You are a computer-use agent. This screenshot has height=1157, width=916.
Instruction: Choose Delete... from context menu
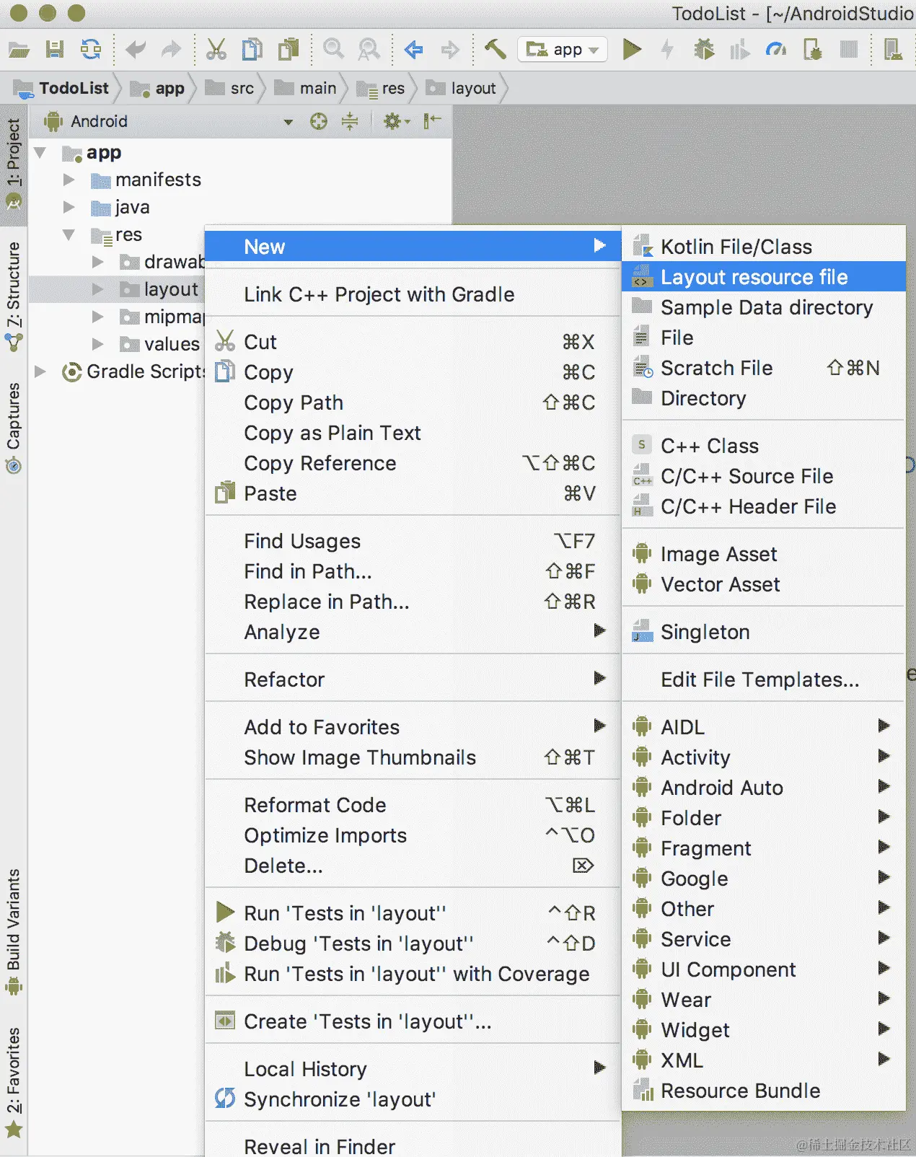point(413,866)
